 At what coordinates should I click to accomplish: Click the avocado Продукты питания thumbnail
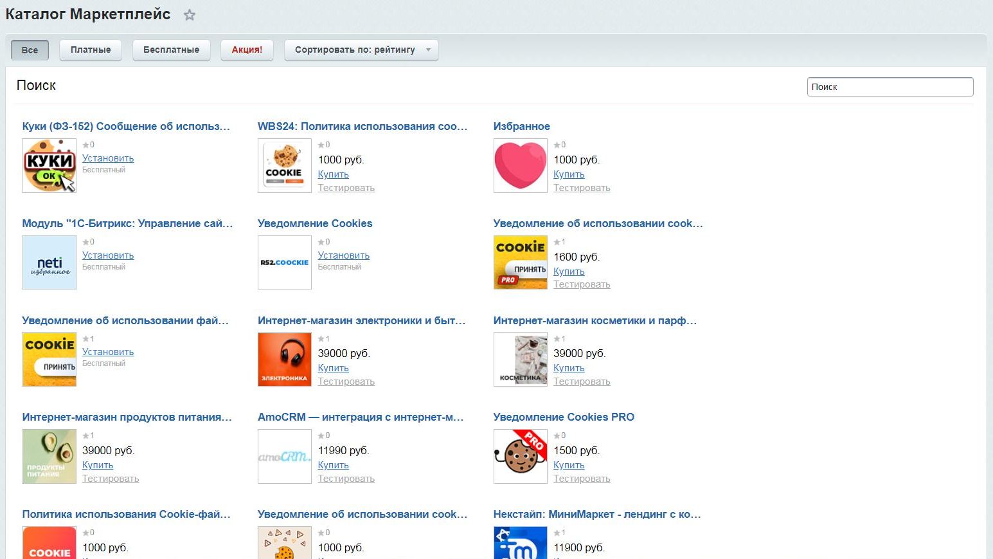pos(49,457)
